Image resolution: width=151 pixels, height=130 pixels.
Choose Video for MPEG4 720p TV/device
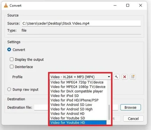78,82
